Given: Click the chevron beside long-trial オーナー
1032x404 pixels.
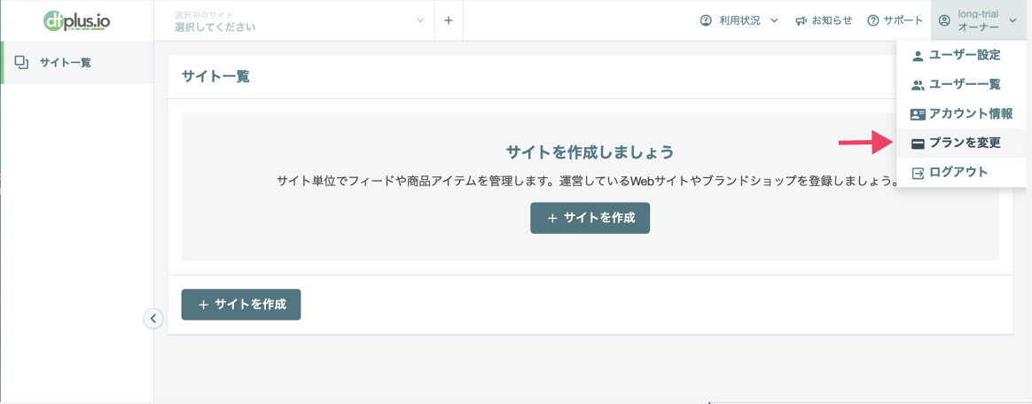Looking at the screenshot, I should click(x=1012, y=20).
